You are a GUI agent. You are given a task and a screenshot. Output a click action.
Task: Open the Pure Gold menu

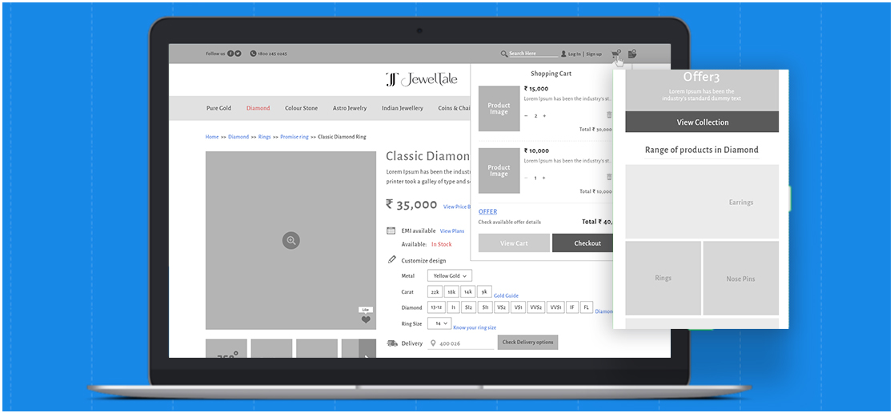click(x=219, y=108)
